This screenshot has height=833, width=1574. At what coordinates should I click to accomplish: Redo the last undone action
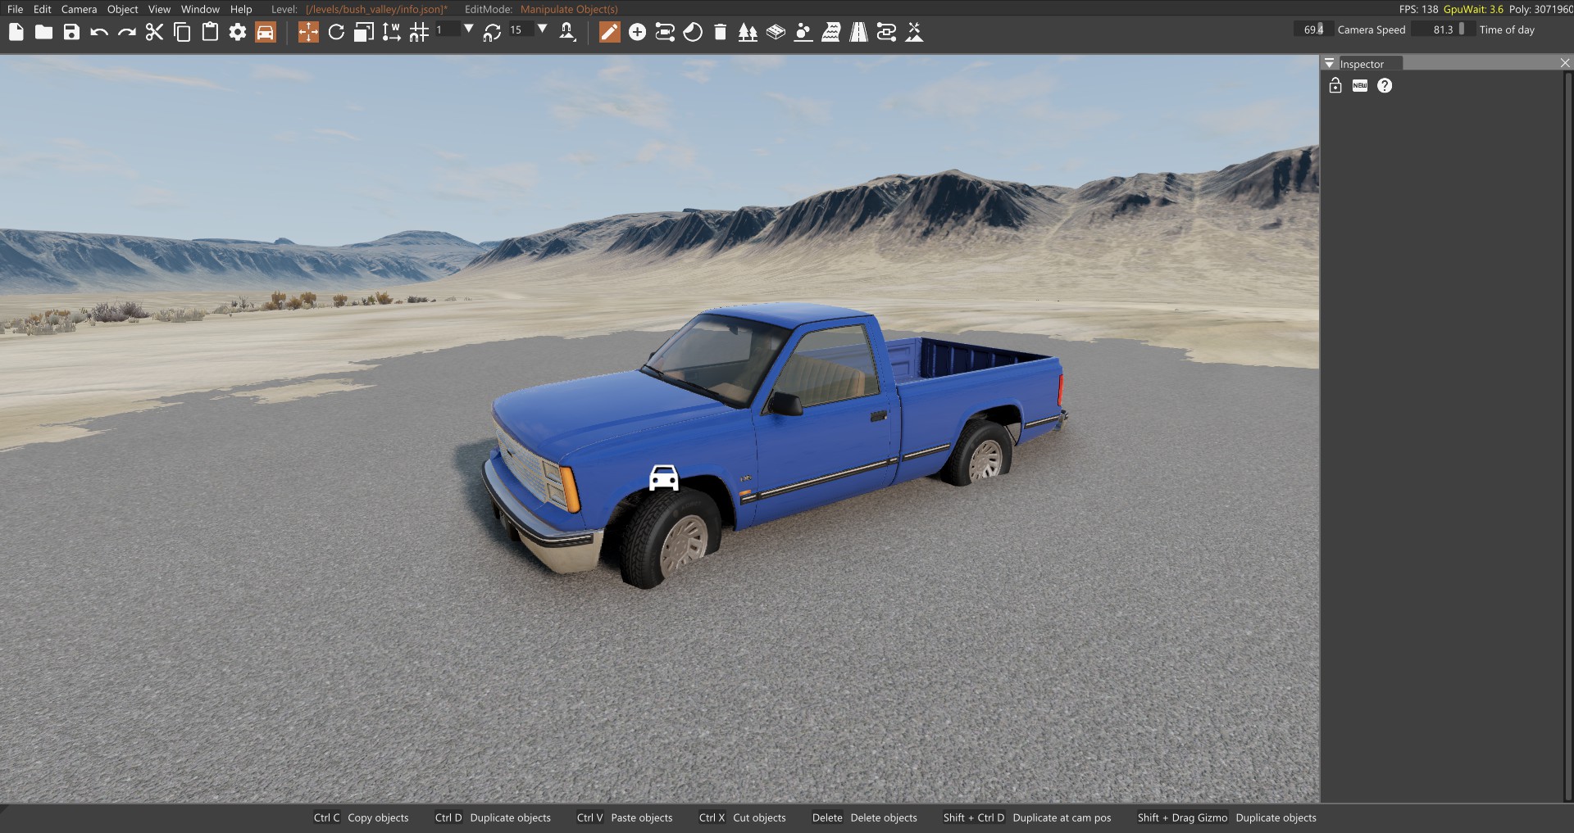coord(127,32)
